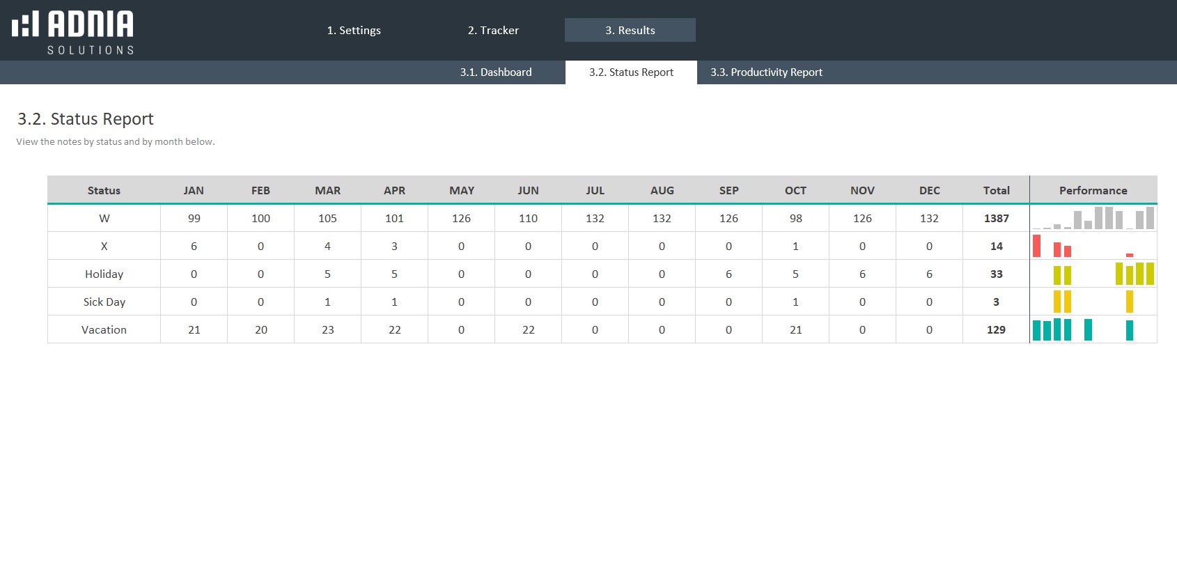This screenshot has height=569, width=1177.
Task: Click the teal Vacation row sparkline
Action: tap(1093, 329)
